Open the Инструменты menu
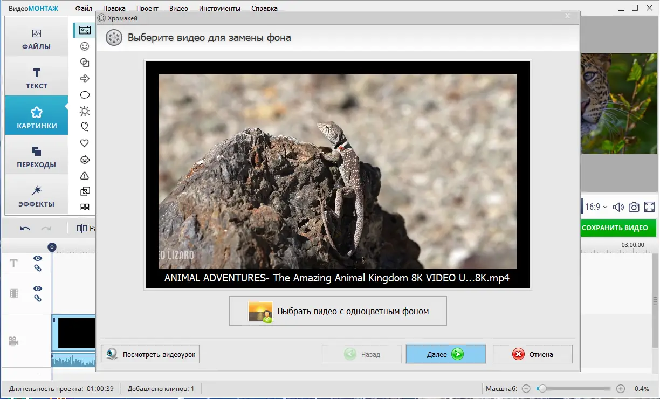660x399 pixels. tap(219, 9)
